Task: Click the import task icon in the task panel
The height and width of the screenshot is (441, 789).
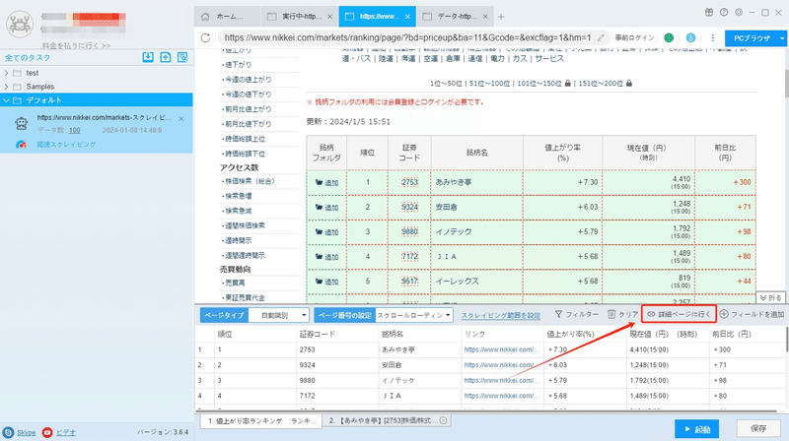Action: (x=148, y=57)
